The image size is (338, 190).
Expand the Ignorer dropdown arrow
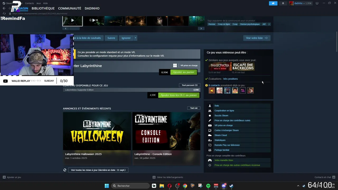pos(135,38)
